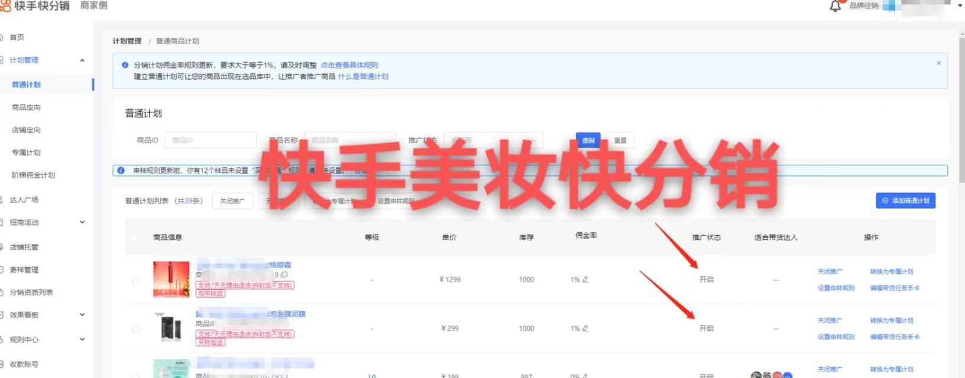The height and width of the screenshot is (378, 965).
Task: Click 关闭推广 in the ¥1299 row
Action: click(830, 272)
